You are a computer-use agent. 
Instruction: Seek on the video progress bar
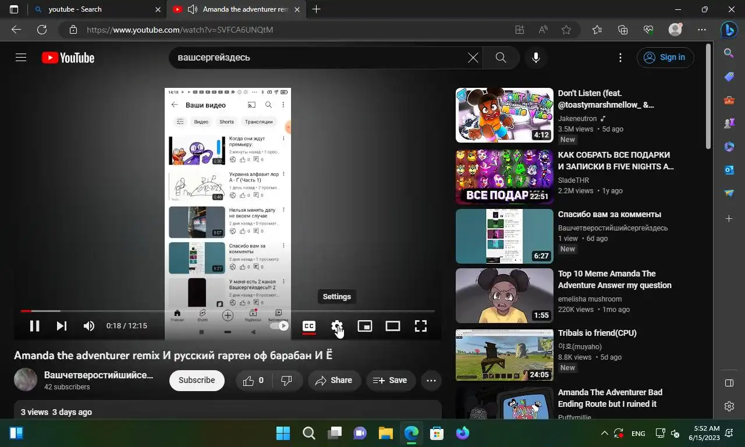coord(228,311)
